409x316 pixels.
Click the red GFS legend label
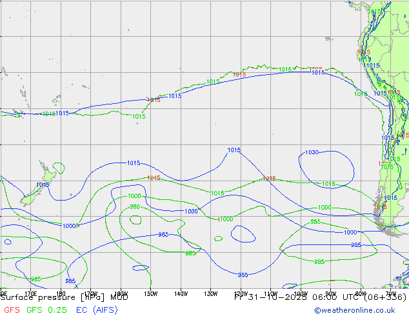pos(12,310)
